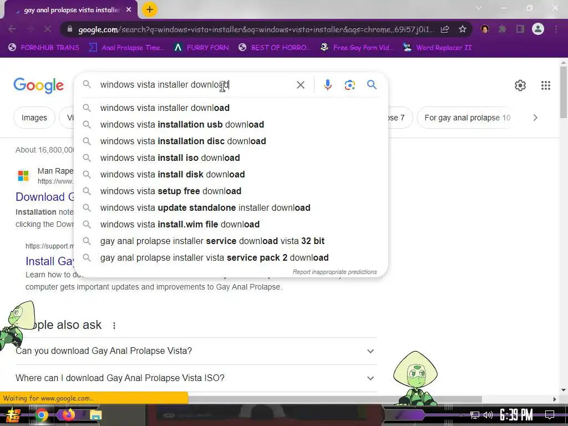Choose suggestion 'windows vista install iso download'
This screenshot has height=426, width=568.
[231, 158]
